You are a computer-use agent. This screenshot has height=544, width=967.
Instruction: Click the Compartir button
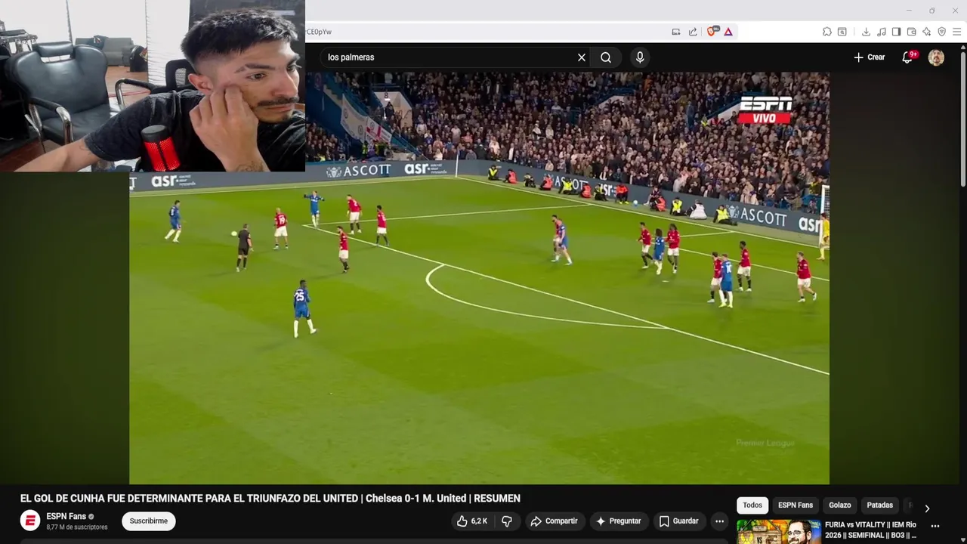click(x=554, y=521)
